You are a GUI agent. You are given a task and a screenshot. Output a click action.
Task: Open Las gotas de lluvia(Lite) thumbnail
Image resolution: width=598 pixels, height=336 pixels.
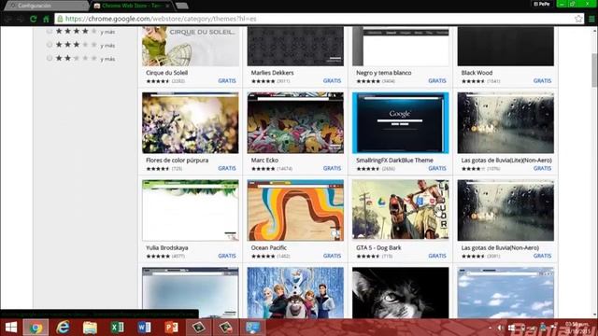click(505, 122)
